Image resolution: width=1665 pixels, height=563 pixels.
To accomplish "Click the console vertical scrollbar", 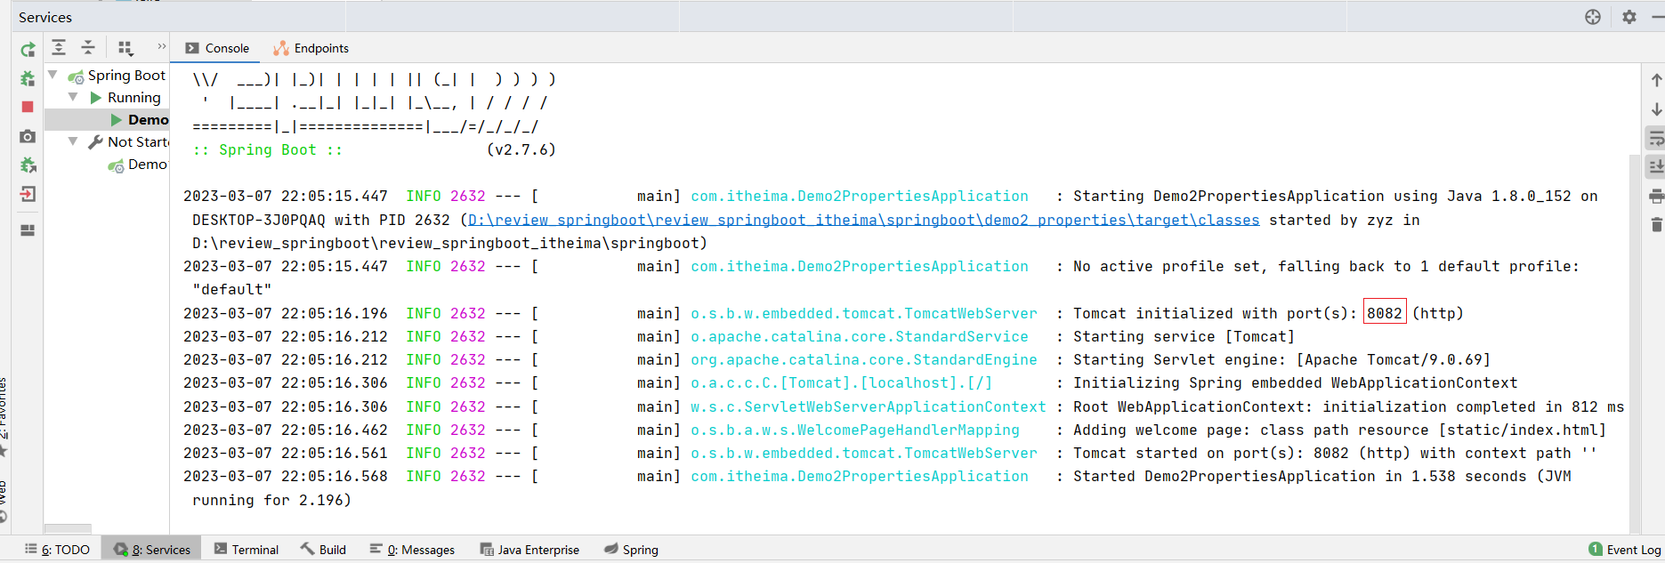I will [1634, 338].
